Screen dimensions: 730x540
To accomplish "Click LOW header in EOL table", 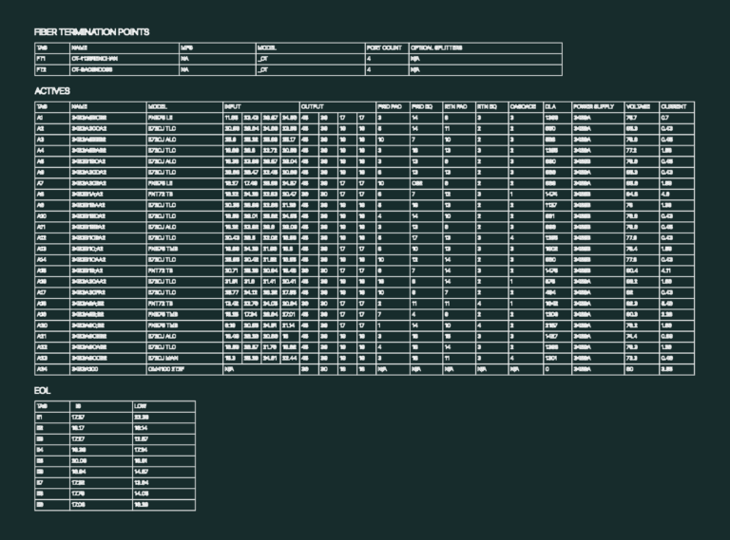I will pos(140,406).
